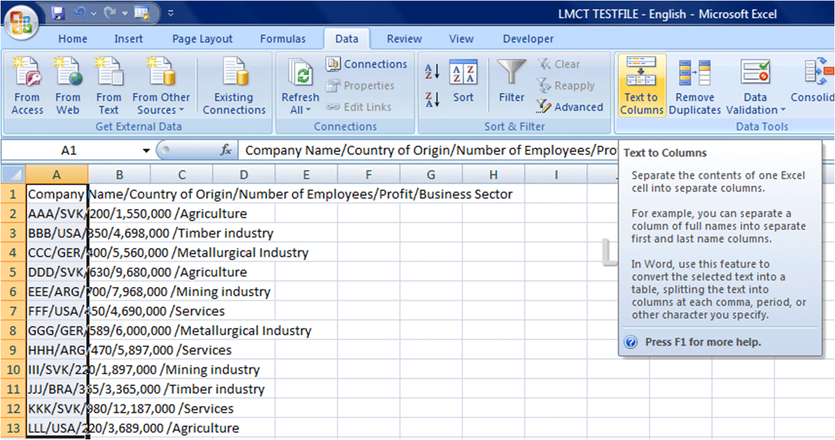Image resolution: width=835 pixels, height=440 pixels.
Task: Open the Advanced filter options
Action: coord(569,107)
